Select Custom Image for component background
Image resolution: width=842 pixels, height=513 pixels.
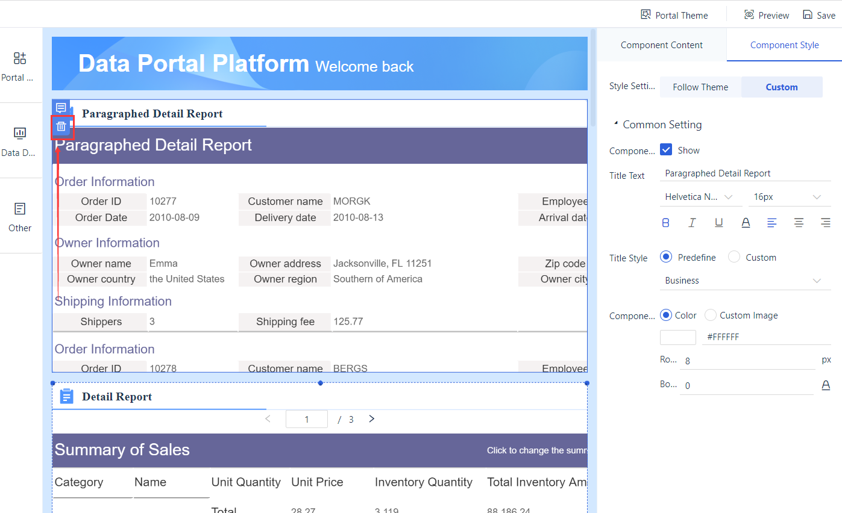tap(711, 315)
